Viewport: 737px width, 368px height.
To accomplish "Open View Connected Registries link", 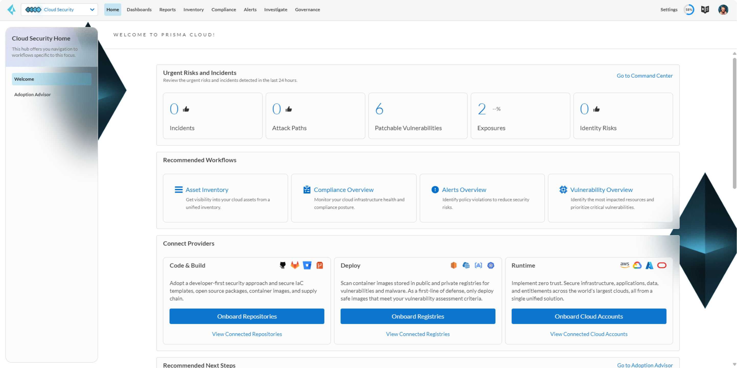I will 418,334.
